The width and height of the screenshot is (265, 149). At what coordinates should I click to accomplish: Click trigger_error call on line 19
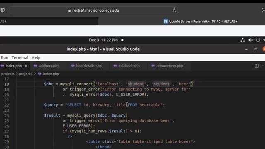point(85,89)
